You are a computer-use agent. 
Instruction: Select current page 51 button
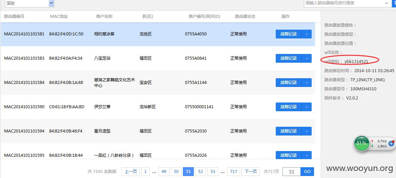(188, 172)
